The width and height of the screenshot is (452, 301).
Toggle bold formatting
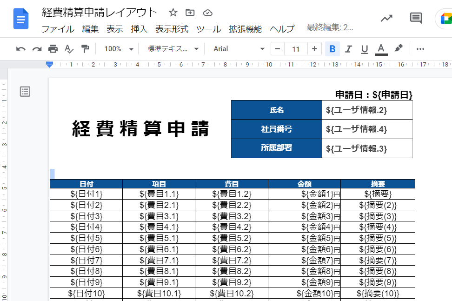(332, 49)
